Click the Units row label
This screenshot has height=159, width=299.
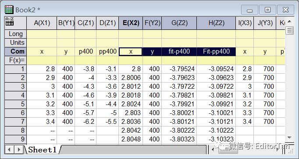click(x=16, y=43)
